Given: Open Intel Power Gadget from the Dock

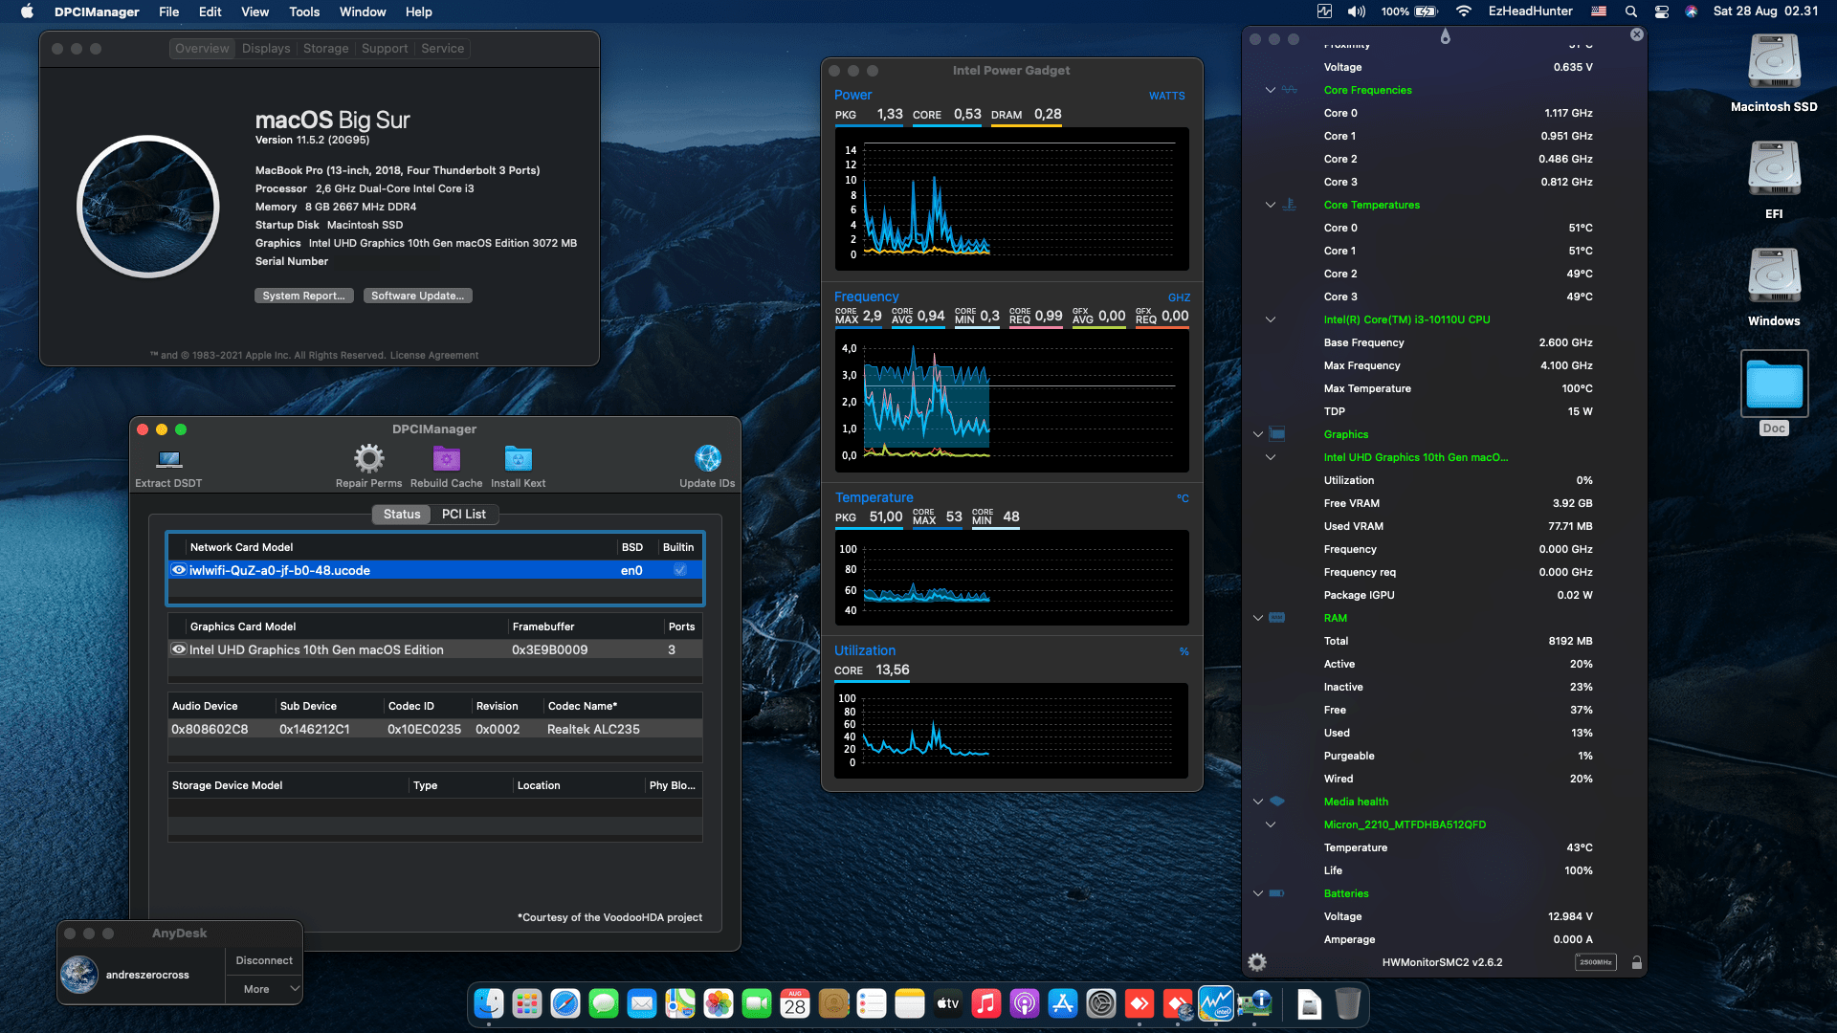Looking at the screenshot, I should [1215, 1003].
